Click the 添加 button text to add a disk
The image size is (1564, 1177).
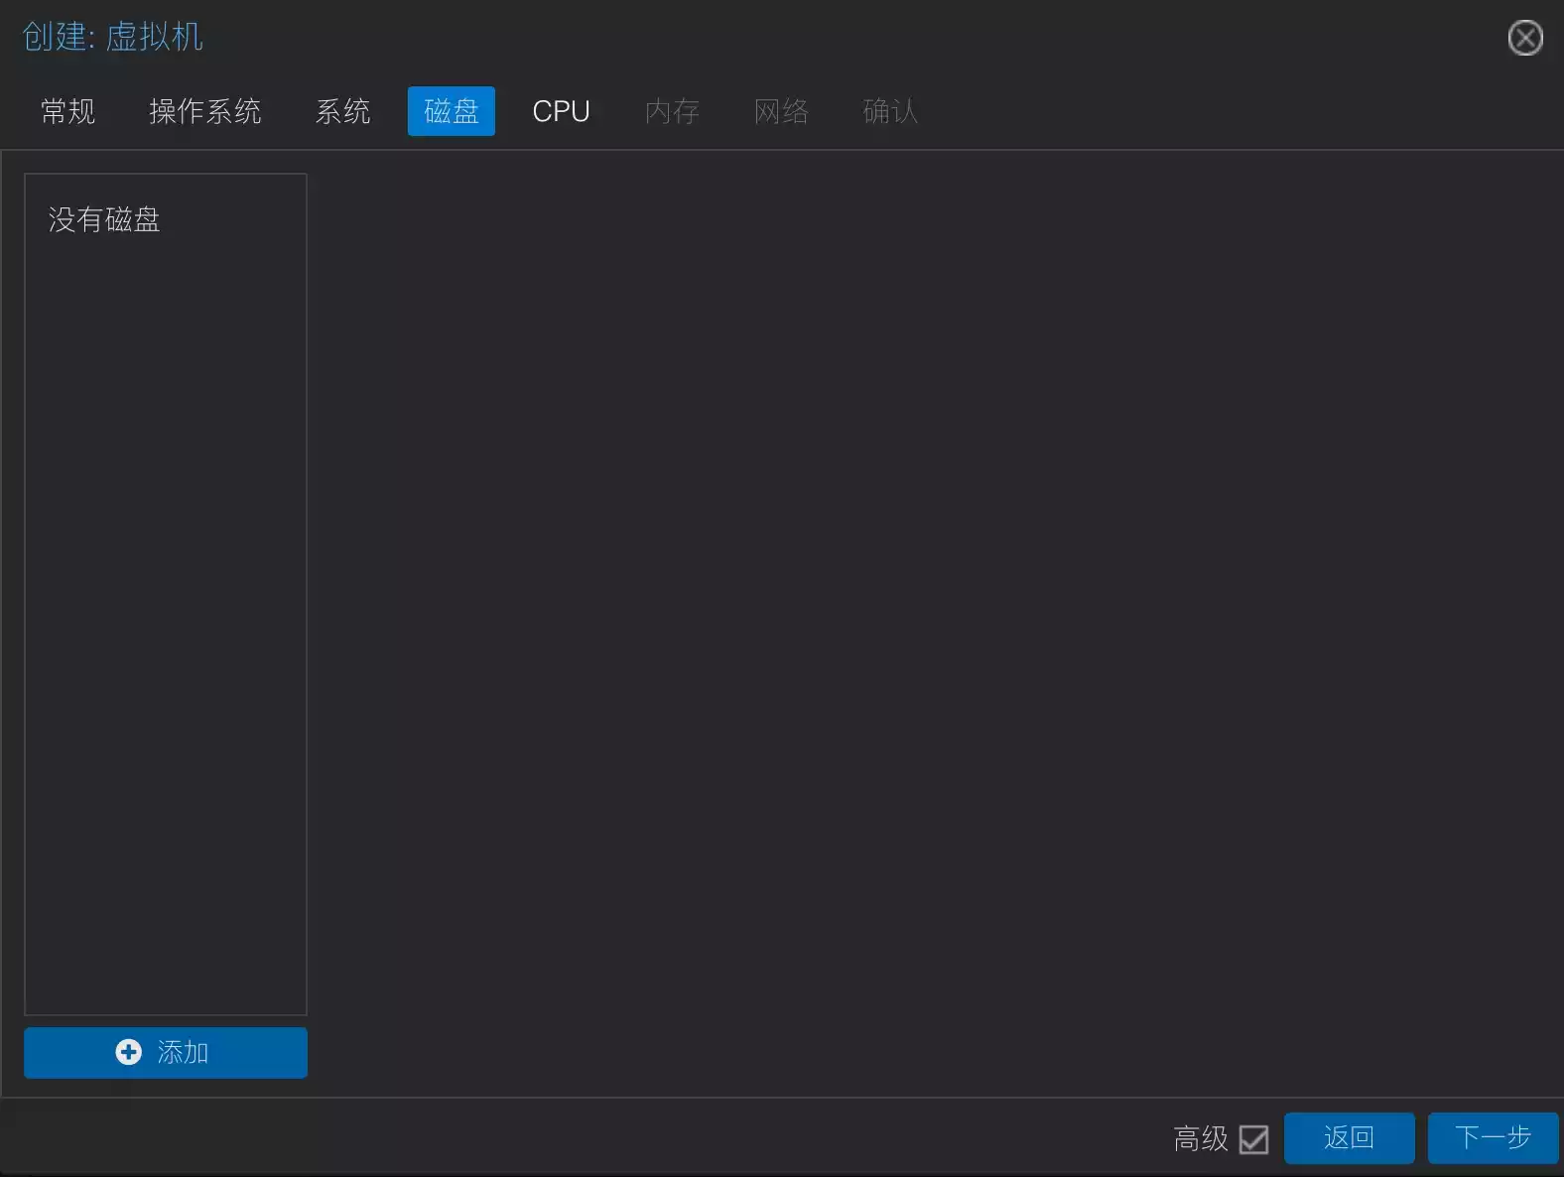[183, 1052]
